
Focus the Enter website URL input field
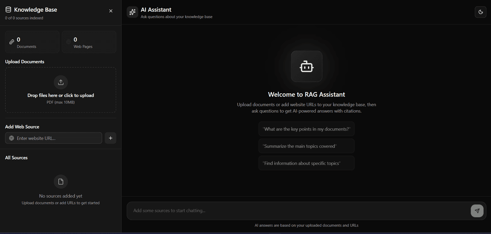[x=58, y=138]
